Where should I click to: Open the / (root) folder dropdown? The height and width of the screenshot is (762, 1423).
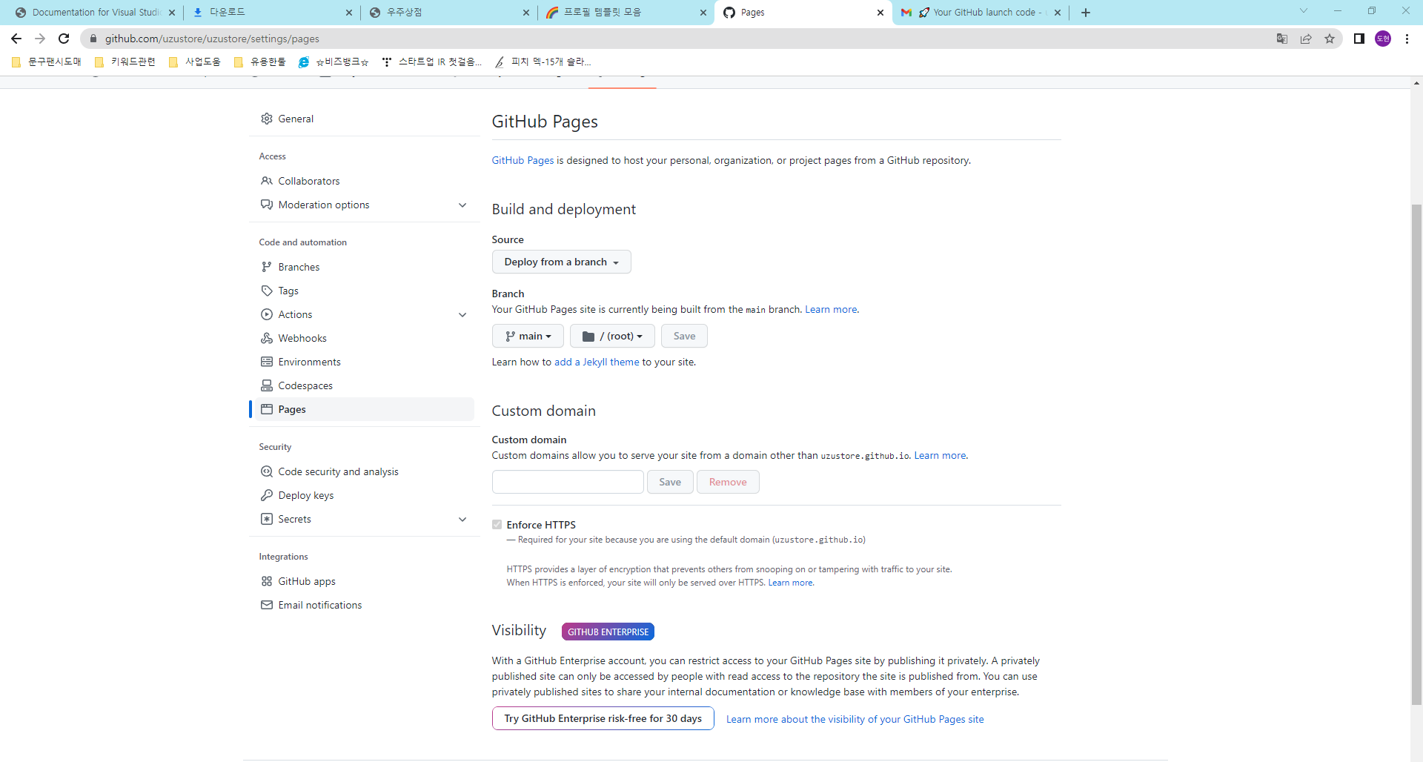click(x=612, y=336)
